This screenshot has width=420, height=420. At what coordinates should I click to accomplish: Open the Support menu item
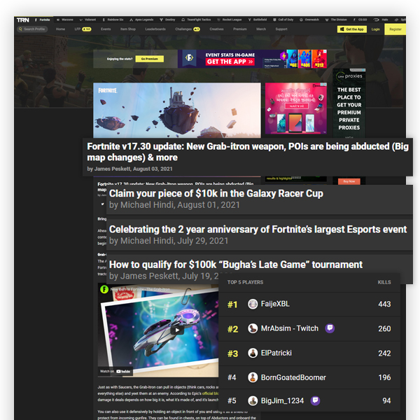[281, 29]
